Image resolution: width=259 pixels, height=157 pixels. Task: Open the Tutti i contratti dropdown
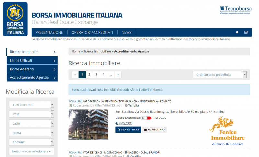[32, 105]
